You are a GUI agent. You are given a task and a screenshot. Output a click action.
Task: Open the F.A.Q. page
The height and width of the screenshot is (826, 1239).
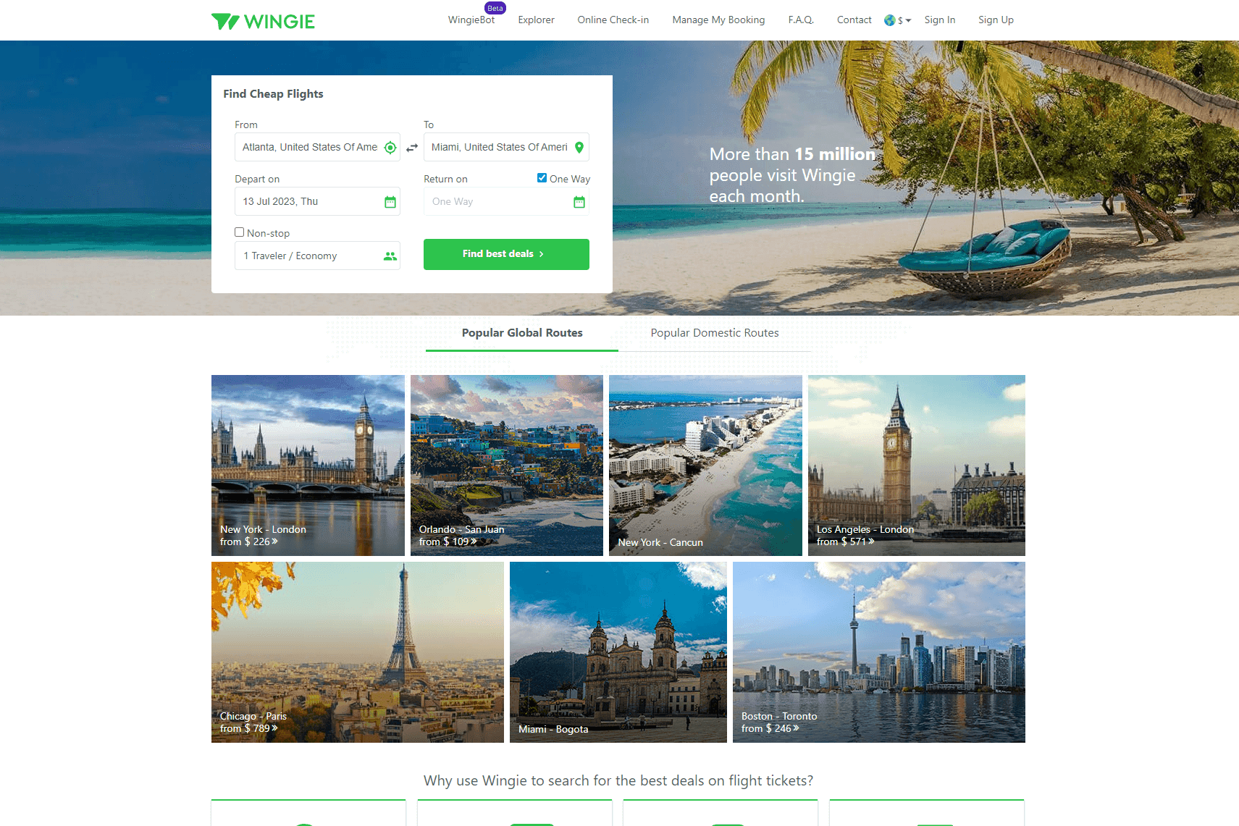click(x=801, y=20)
